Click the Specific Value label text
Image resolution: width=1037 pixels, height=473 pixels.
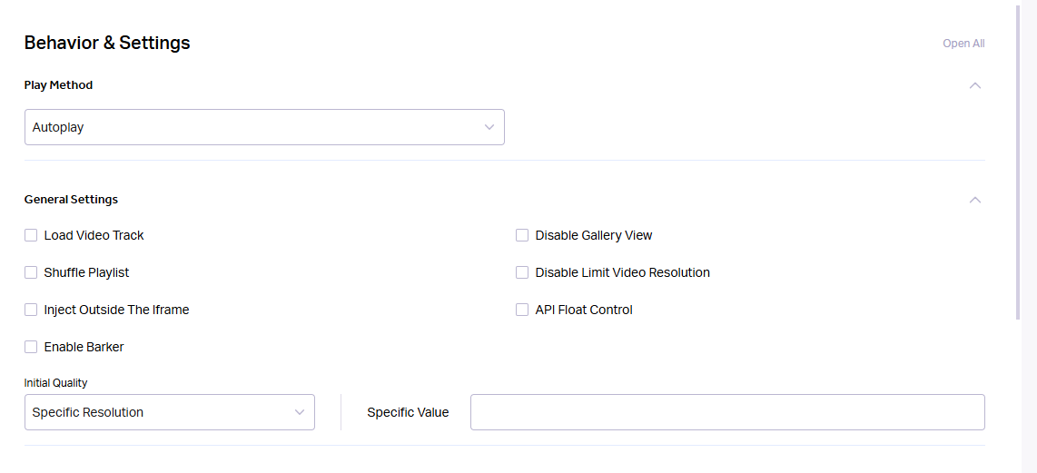click(x=408, y=412)
